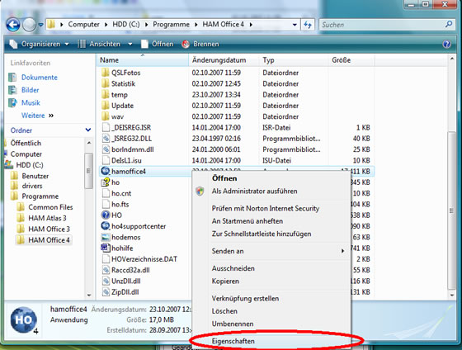Expand arrow after HAM Office 4 breadcrumb
Viewport: 462px width, 350px height.
coord(251,25)
